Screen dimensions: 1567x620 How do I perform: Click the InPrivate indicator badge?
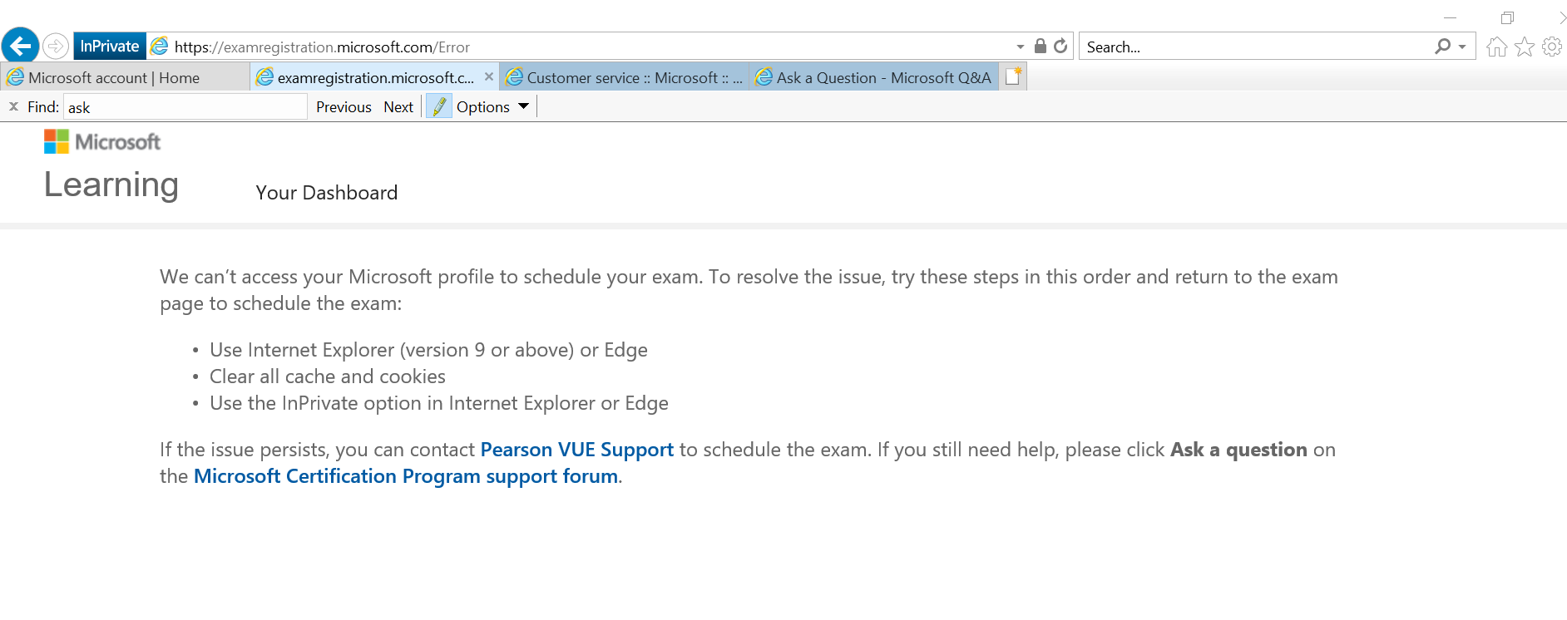110,47
